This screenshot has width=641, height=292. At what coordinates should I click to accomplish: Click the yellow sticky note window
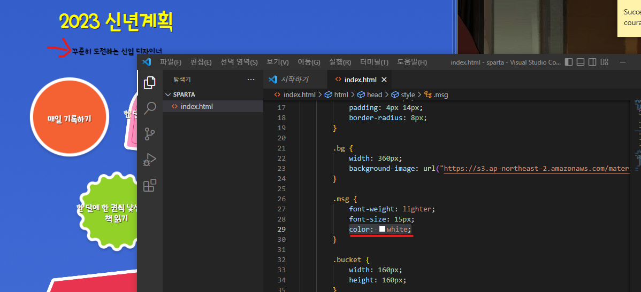(x=629, y=18)
